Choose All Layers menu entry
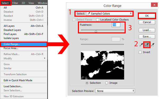 (24, 26)
